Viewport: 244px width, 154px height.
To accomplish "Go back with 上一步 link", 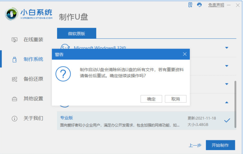I will point(195,146).
